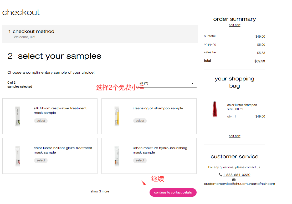This screenshot has height=204, width=292.
Task: Click the phone icon beside 1-888-684-0220
Action: pyautogui.click(x=220, y=175)
